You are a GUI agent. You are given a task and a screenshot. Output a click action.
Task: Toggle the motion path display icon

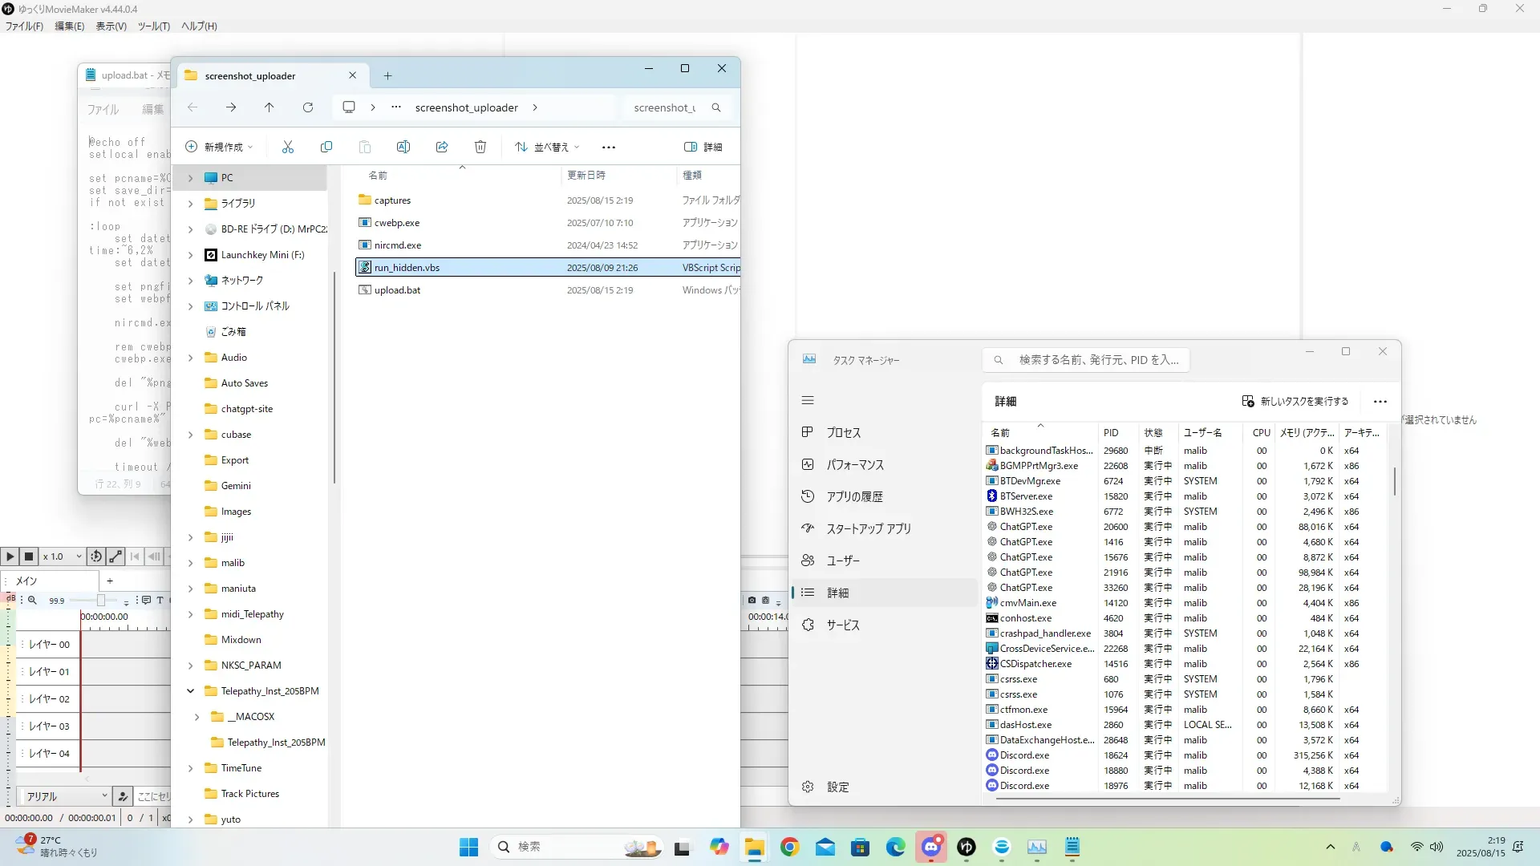click(115, 556)
